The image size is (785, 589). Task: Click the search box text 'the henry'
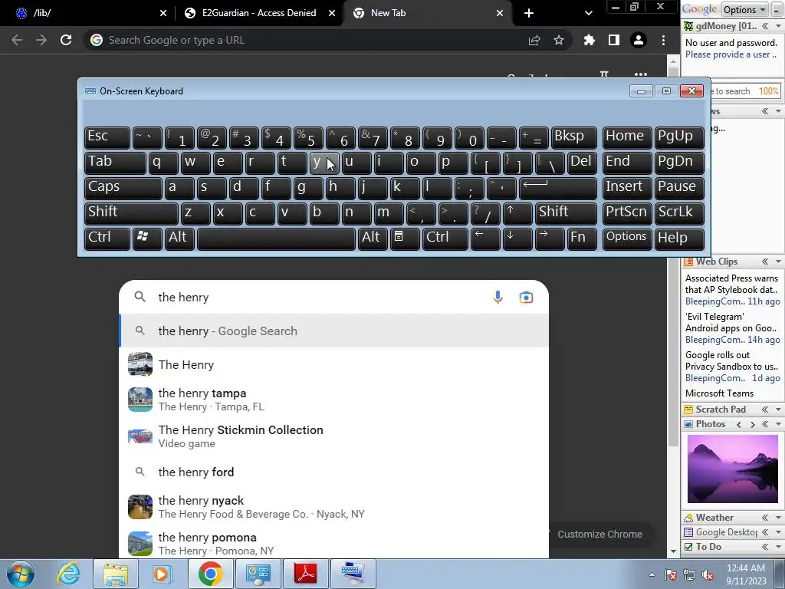(183, 297)
